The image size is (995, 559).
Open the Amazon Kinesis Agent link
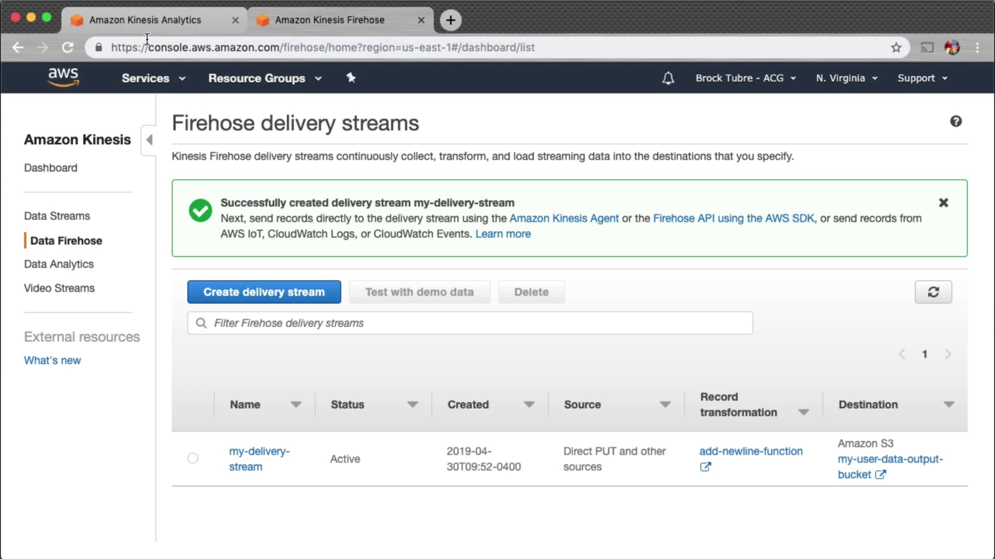pos(563,218)
